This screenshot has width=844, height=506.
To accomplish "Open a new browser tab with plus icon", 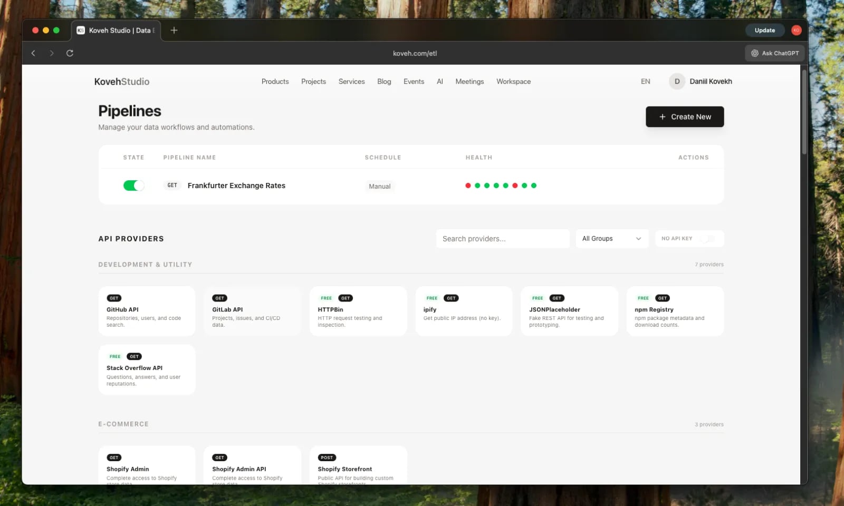I will click(174, 31).
